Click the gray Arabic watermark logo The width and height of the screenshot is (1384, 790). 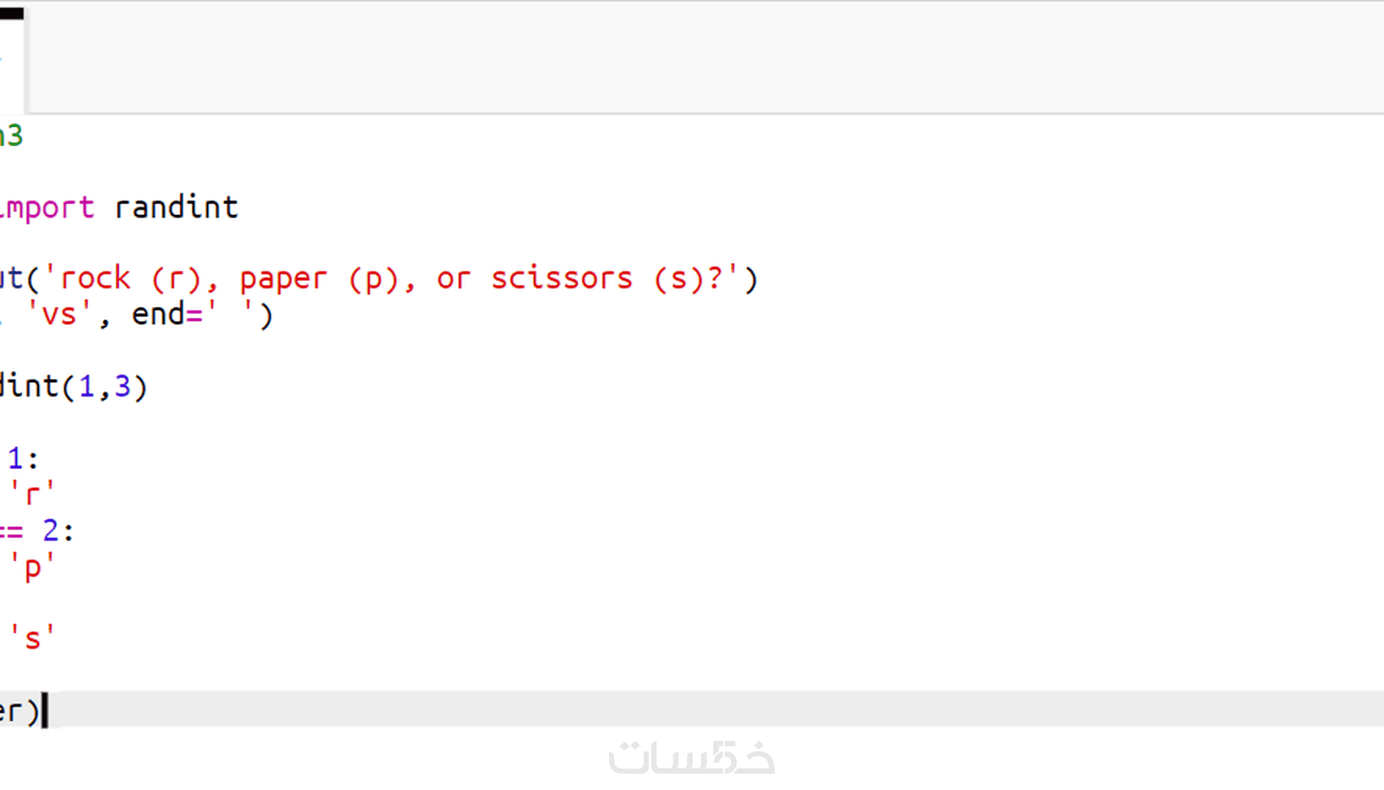pyautogui.click(x=692, y=758)
